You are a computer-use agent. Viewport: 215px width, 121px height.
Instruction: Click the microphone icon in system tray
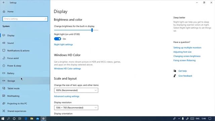point(183,119)
